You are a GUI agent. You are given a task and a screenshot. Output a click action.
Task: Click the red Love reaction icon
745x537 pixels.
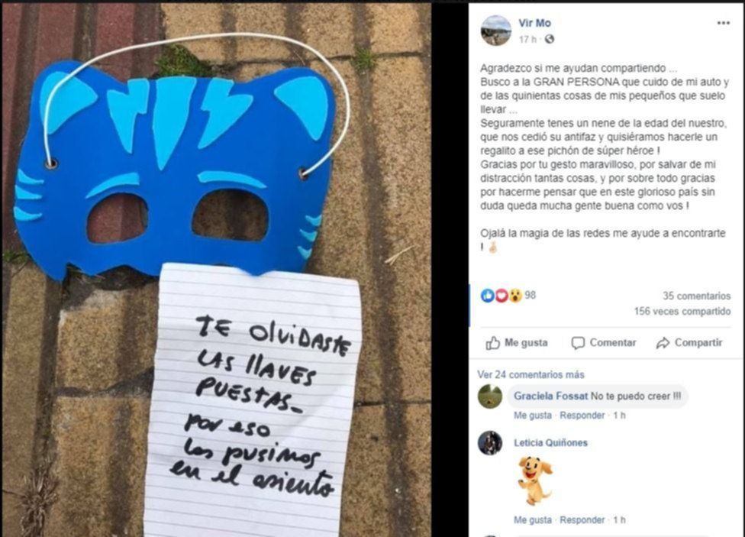pyautogui.click(x=502, y=296)
